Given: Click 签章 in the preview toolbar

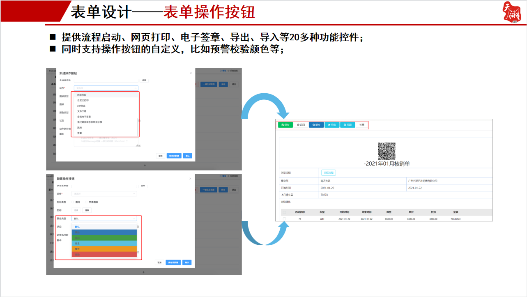Looking at the screenshot, I should 361,124.
